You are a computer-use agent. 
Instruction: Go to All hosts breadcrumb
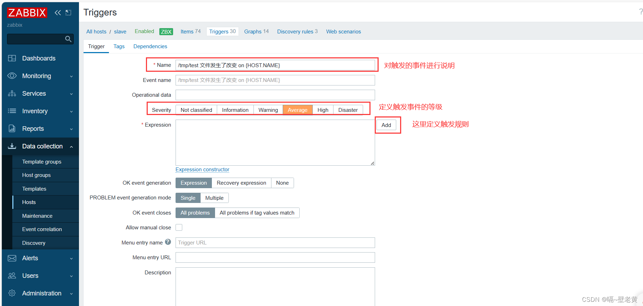(96, 32)
